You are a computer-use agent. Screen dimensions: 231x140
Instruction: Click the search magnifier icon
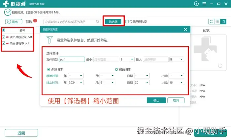coord(98,22)
